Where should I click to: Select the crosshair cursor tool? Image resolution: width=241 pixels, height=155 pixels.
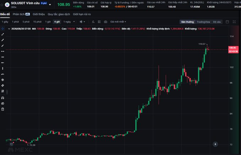tap(2, 29)
